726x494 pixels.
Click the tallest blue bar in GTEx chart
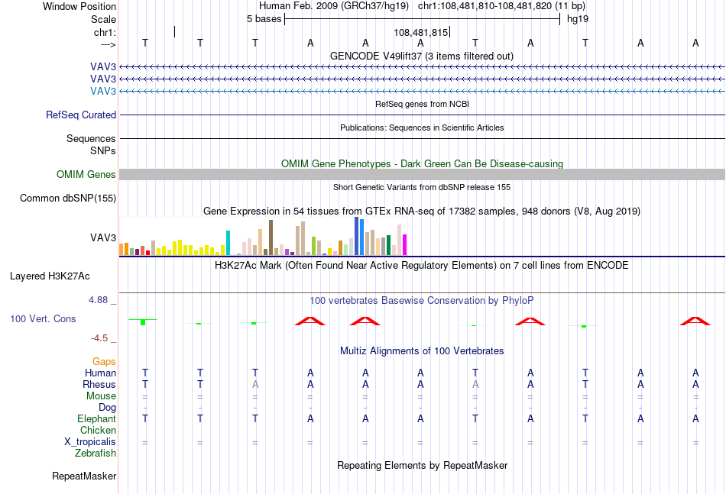click(357, 236)
